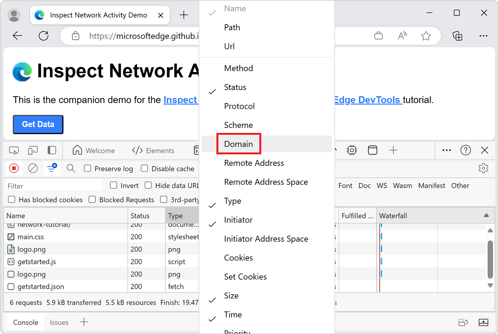Open Customize DevTools three-dot menu
Screen dimensions: 498x334
(x=447, y=151)
